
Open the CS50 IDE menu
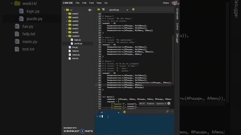coord(68,3)
